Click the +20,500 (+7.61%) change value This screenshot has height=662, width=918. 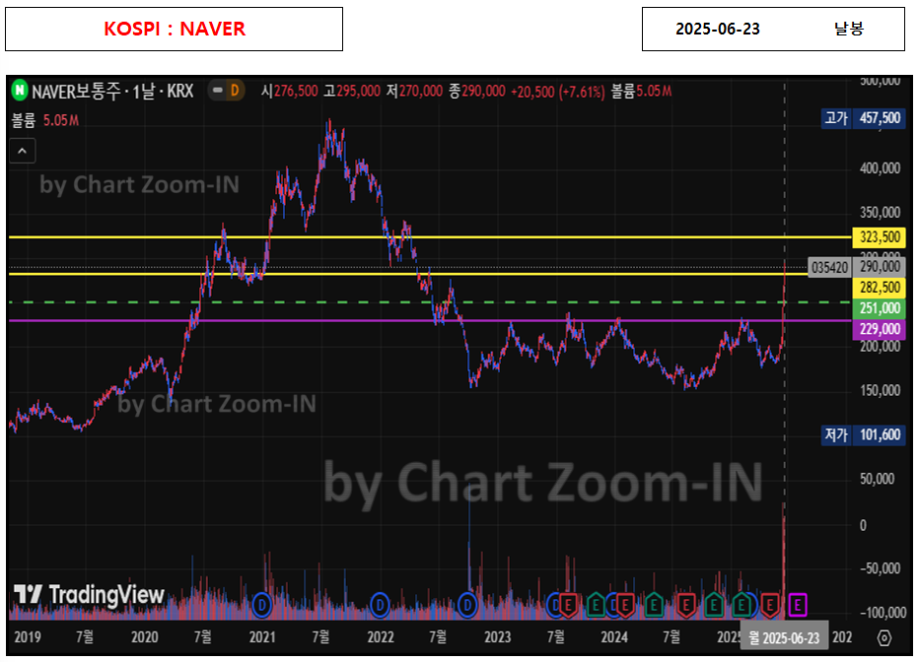click(557, 92)
